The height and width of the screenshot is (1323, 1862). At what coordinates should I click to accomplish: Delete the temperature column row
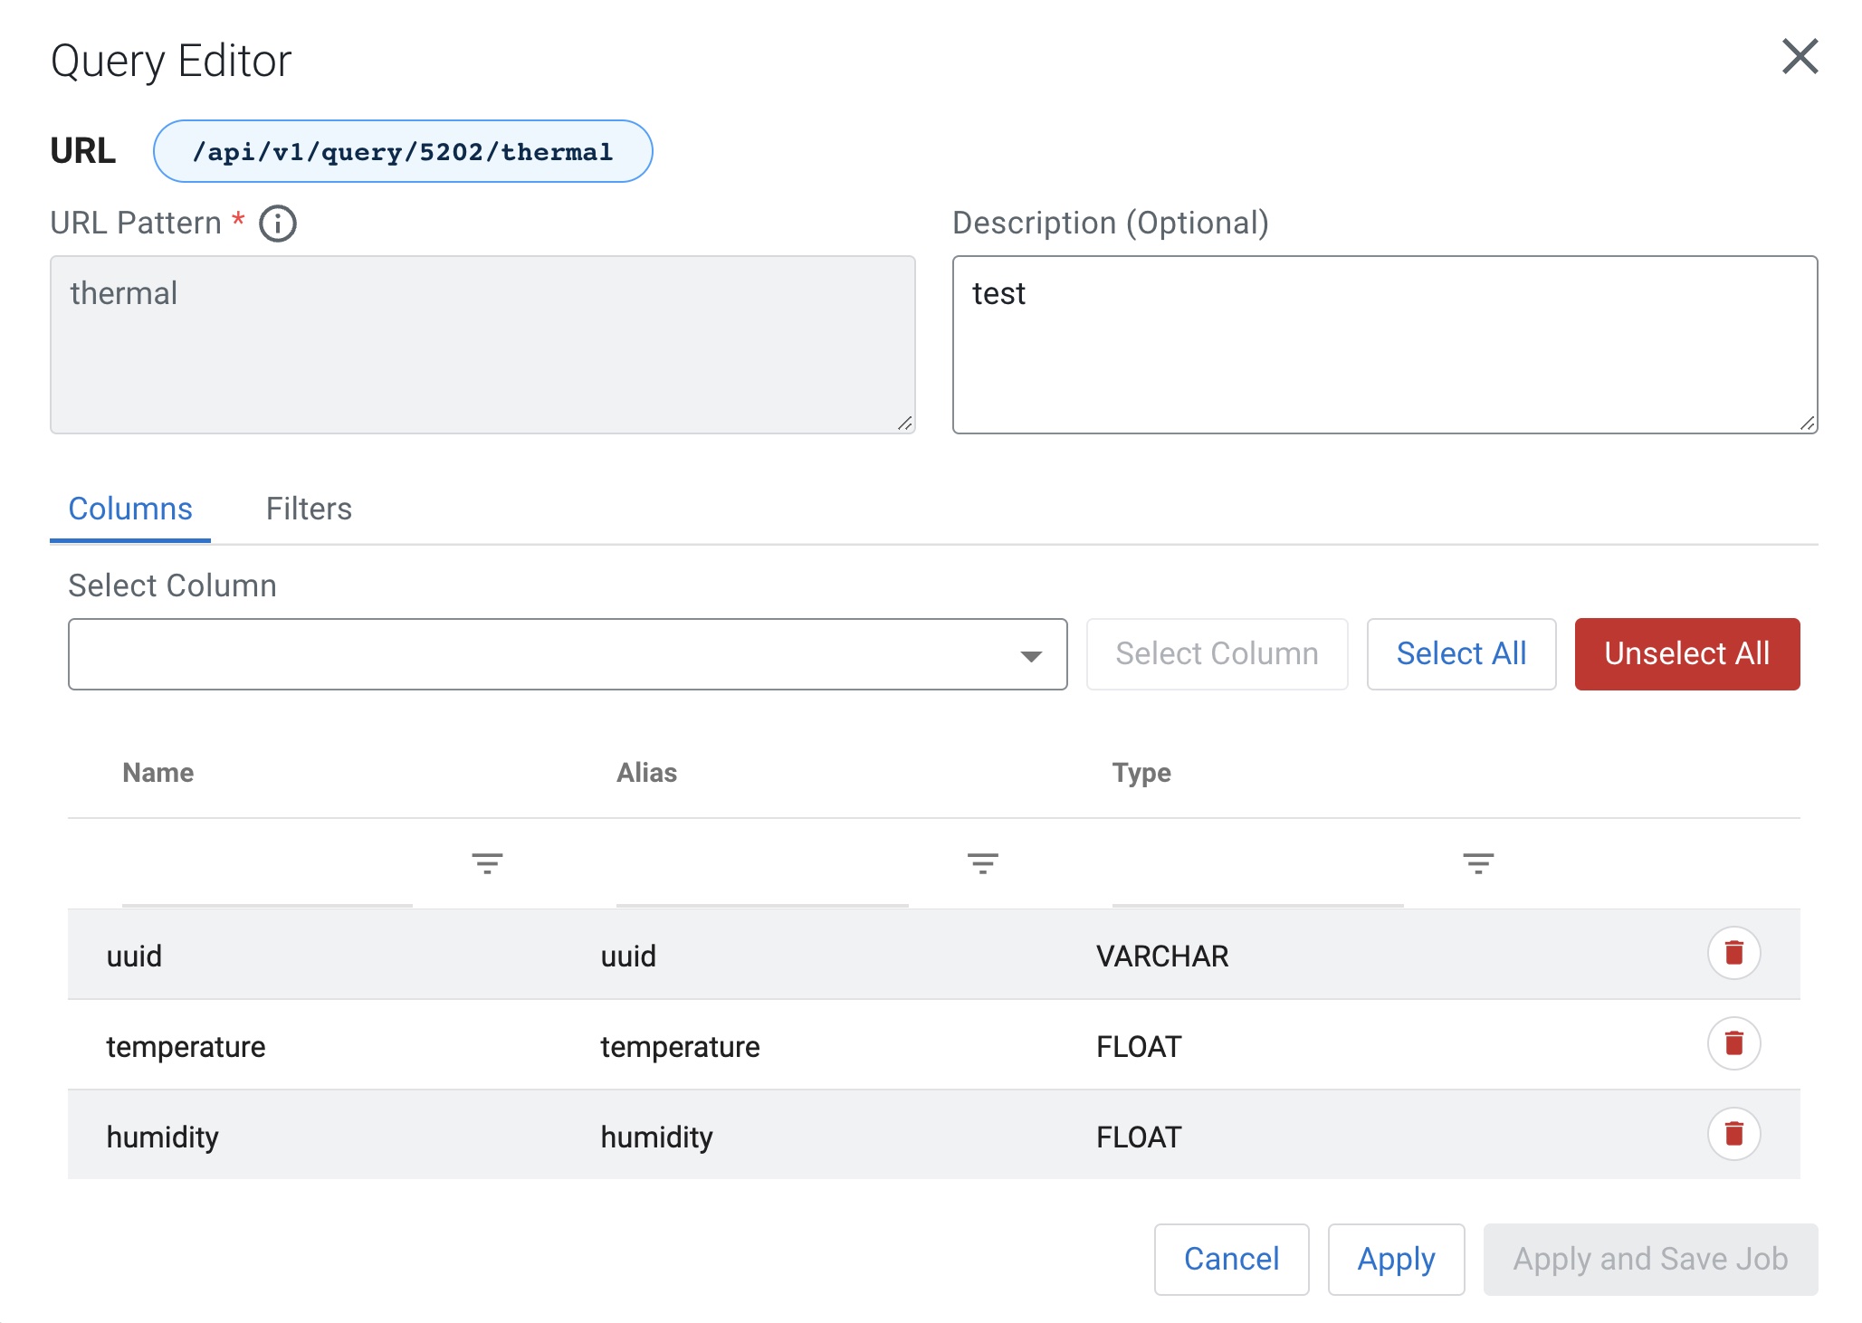pyautogui.click(x=1733, y=1043)
